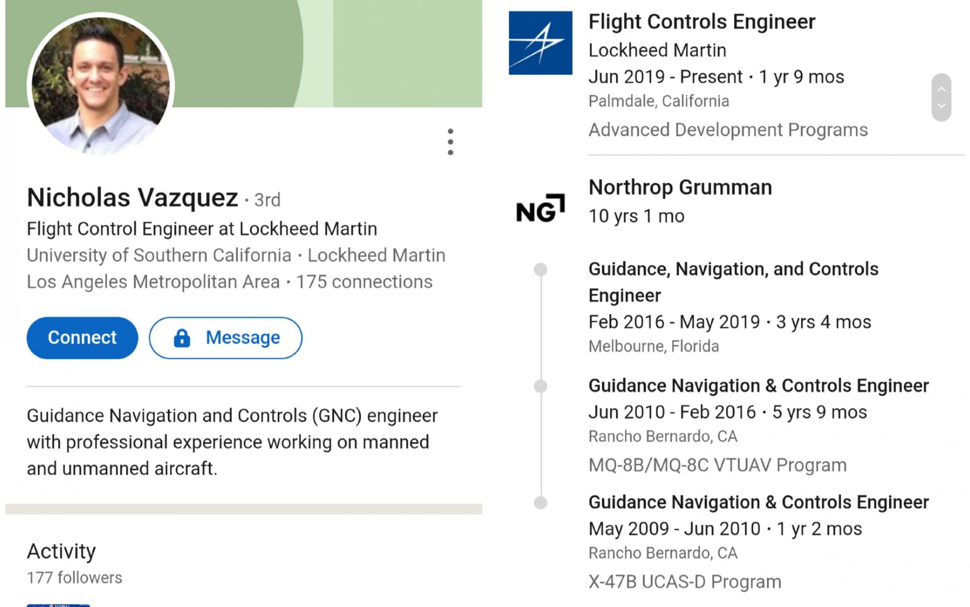Click Advanced Development Programs description
970x607 pixels.
tap(728, 130)
